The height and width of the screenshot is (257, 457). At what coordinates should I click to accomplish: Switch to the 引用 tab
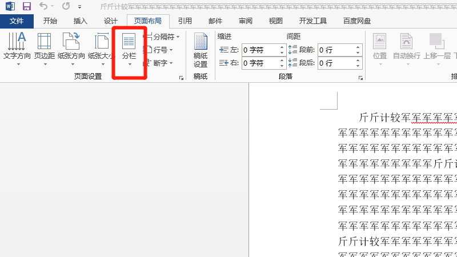[185, 21]
